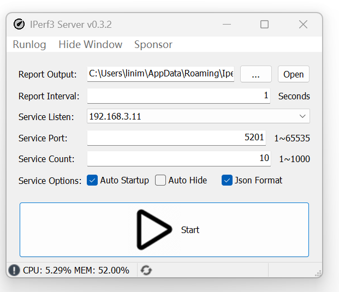
Task: Click the refresh icon in status bar
Action: click(x=146, y=270)
